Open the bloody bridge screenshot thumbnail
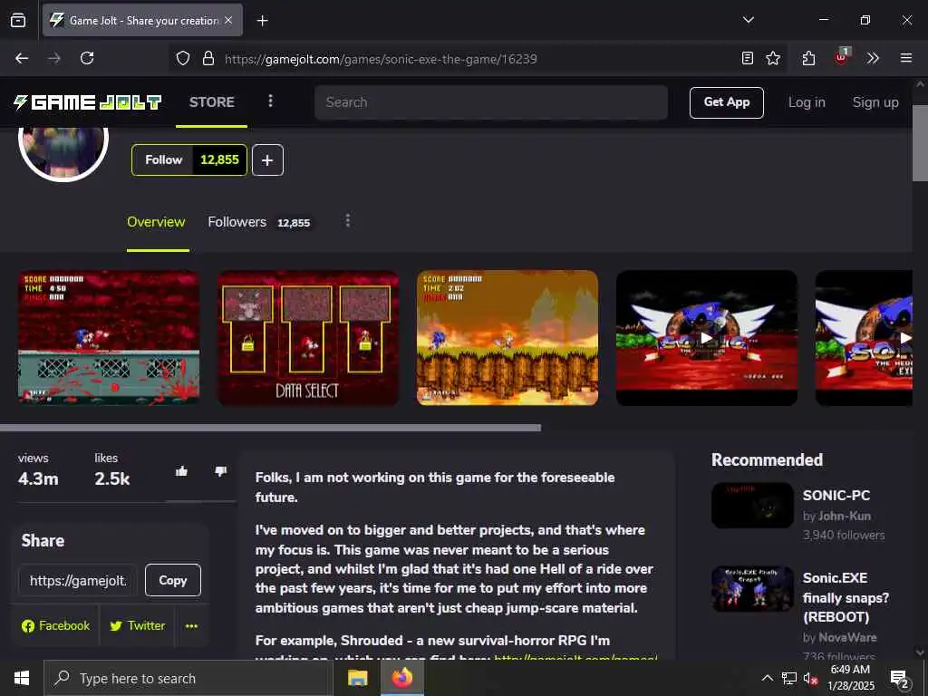 (x=109, y=338)
